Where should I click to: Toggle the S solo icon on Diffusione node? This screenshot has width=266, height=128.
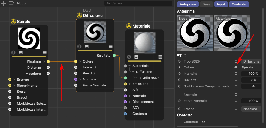coord(79,46)
